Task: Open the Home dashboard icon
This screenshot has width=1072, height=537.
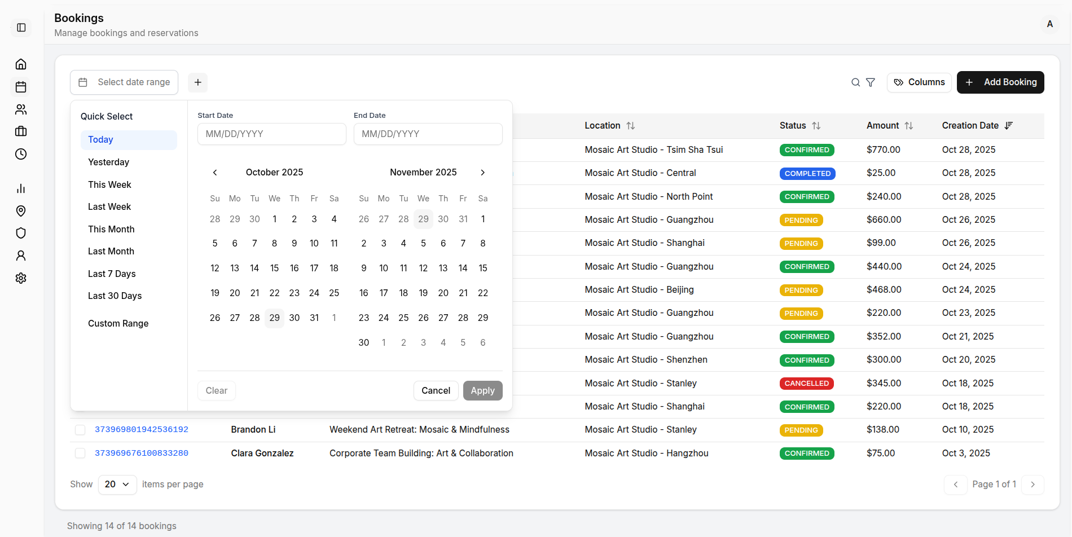Action: point(21,64)
